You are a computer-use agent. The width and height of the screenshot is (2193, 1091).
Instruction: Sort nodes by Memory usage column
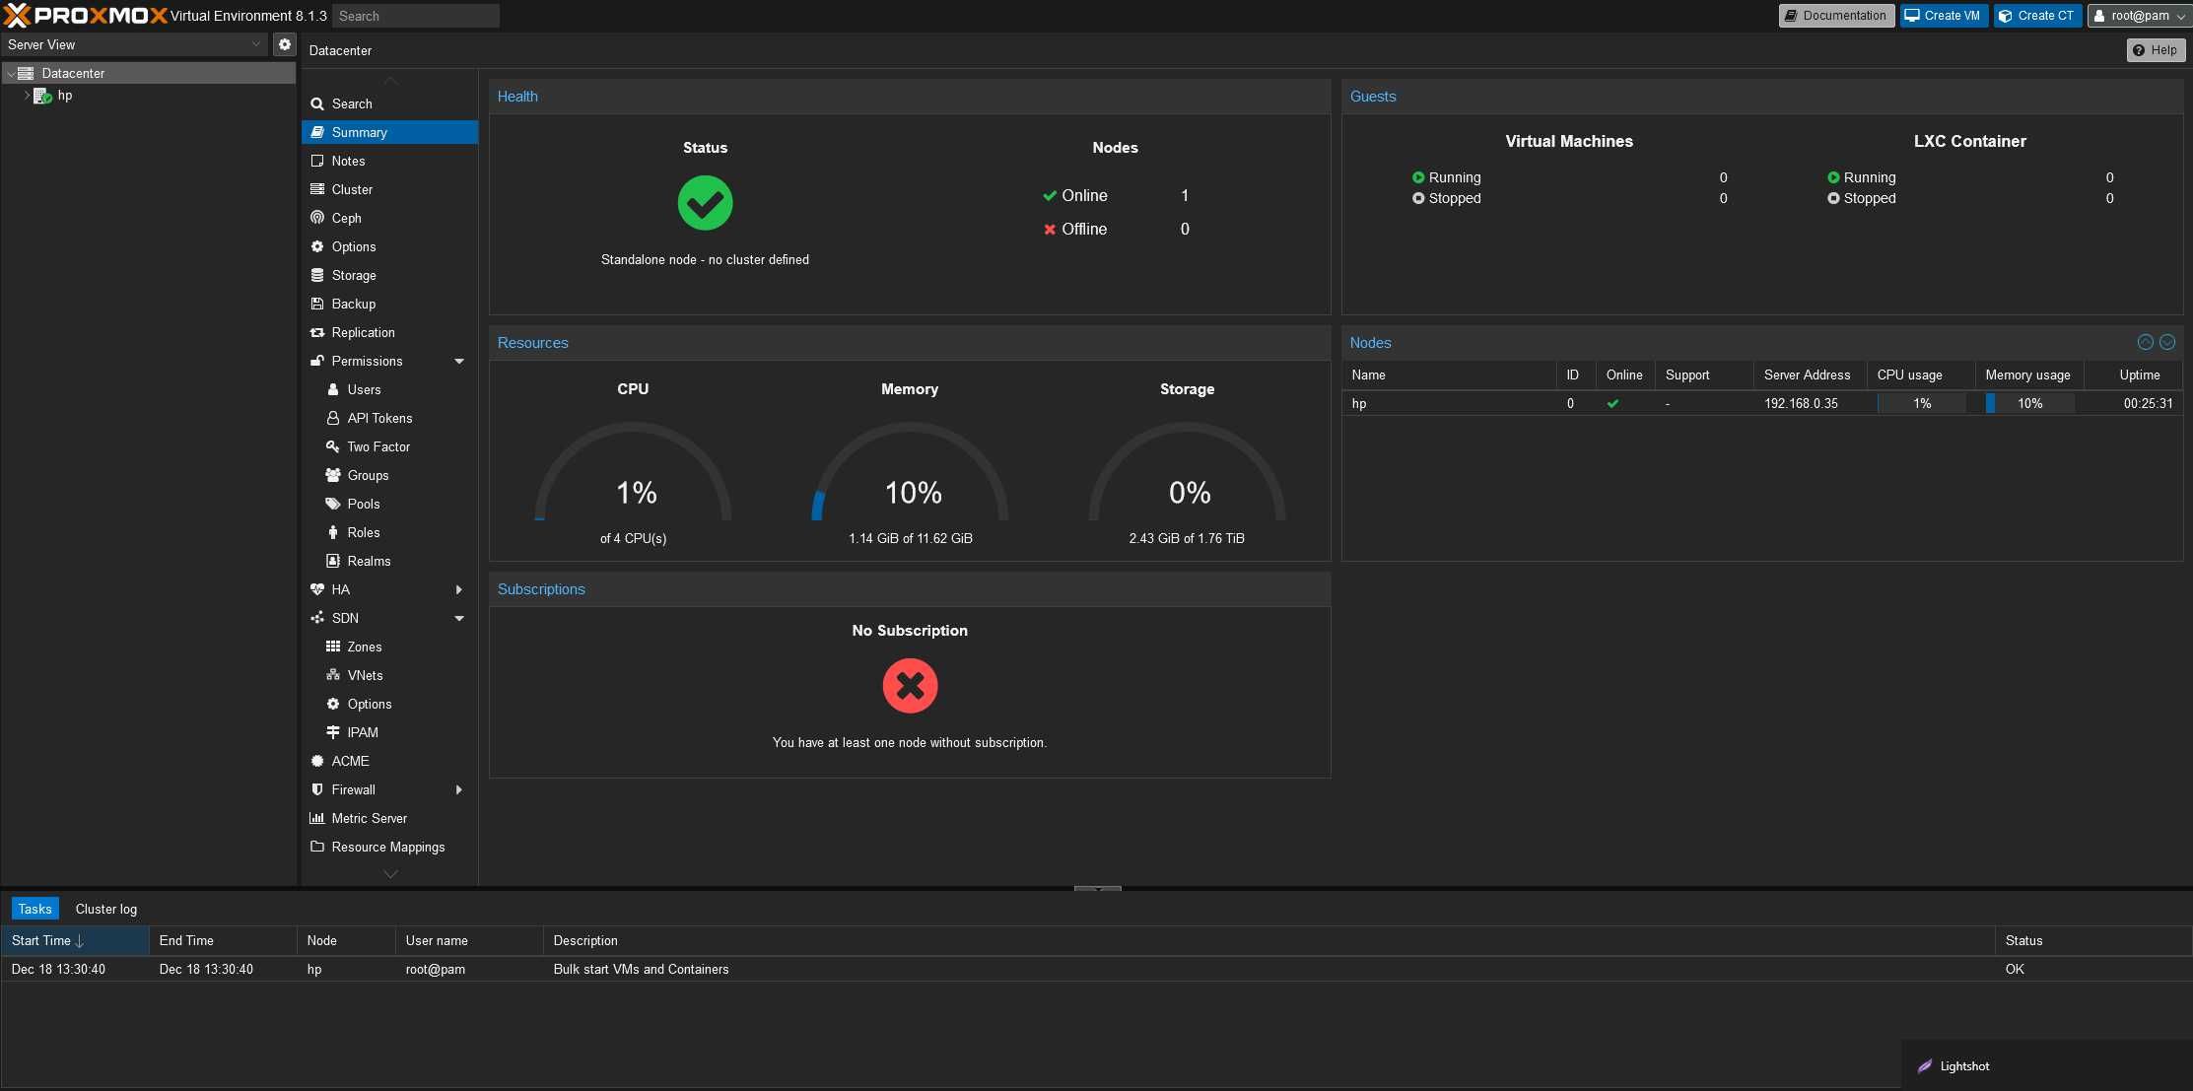click(2028, 375)
